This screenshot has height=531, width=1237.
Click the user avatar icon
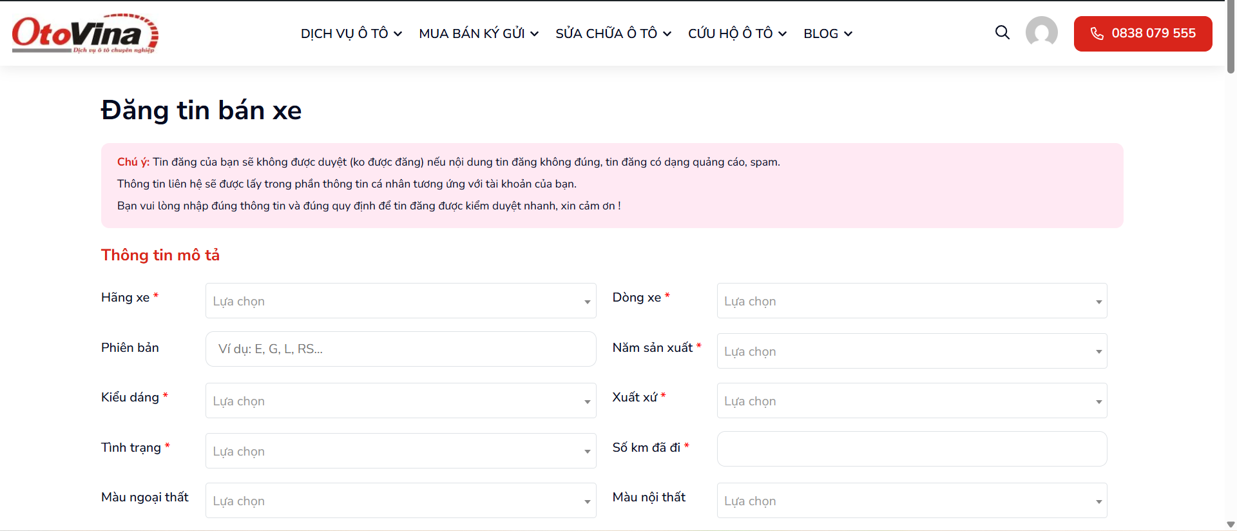(x=1041, y=32)
